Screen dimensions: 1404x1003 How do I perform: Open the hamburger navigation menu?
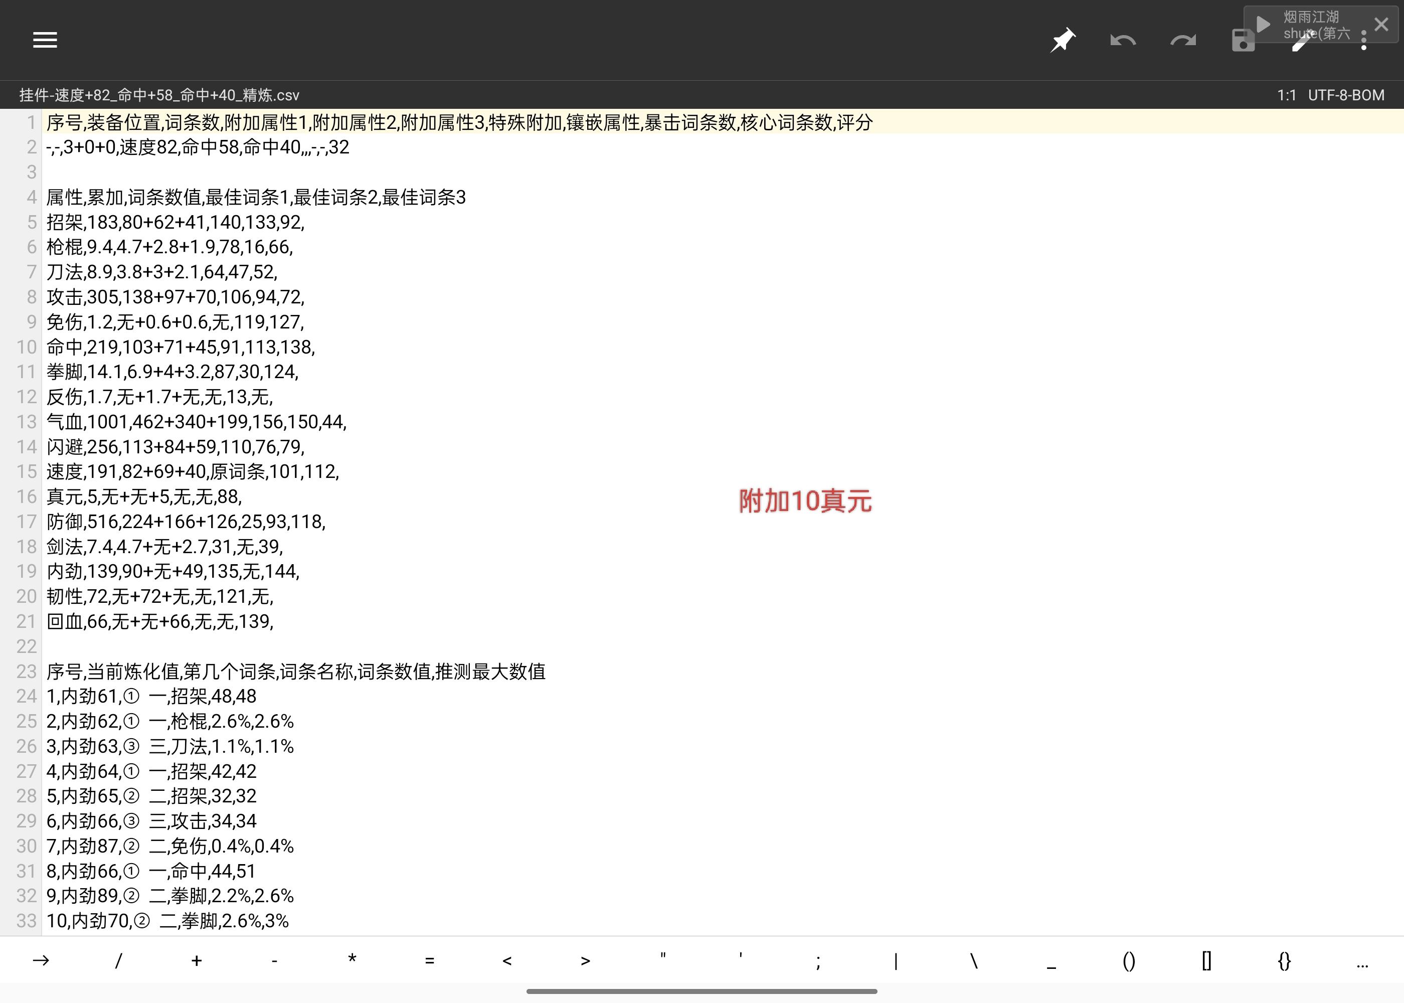pyautogui.click(x=45, y=40)
